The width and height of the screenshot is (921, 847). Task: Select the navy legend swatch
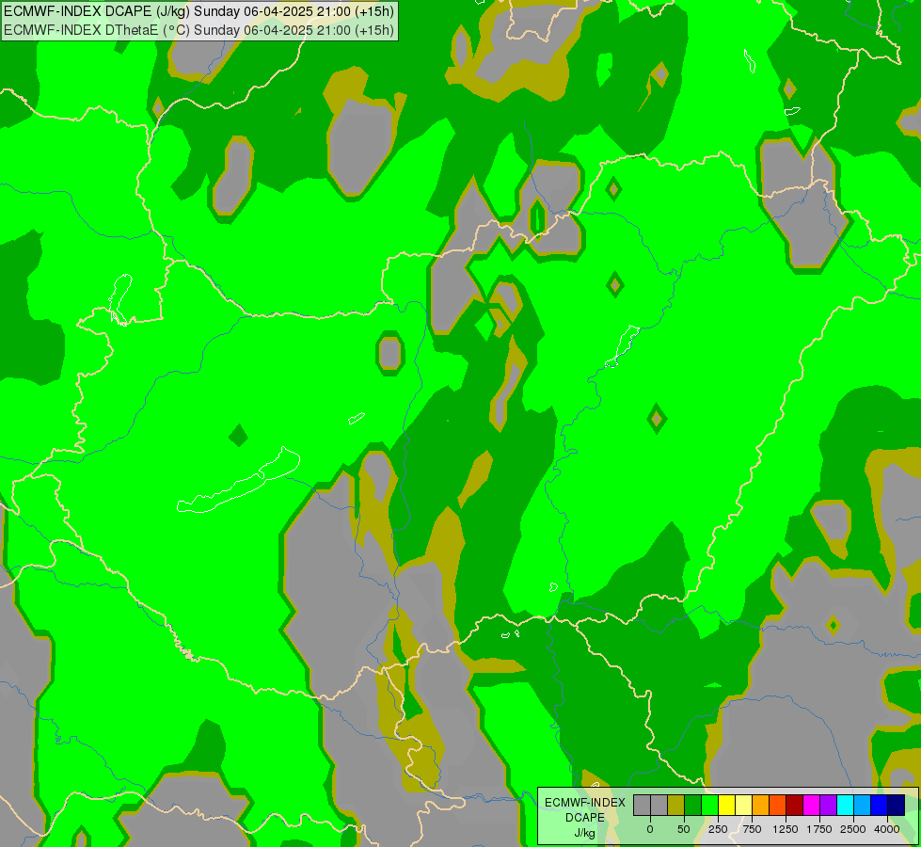click(896, 806)
